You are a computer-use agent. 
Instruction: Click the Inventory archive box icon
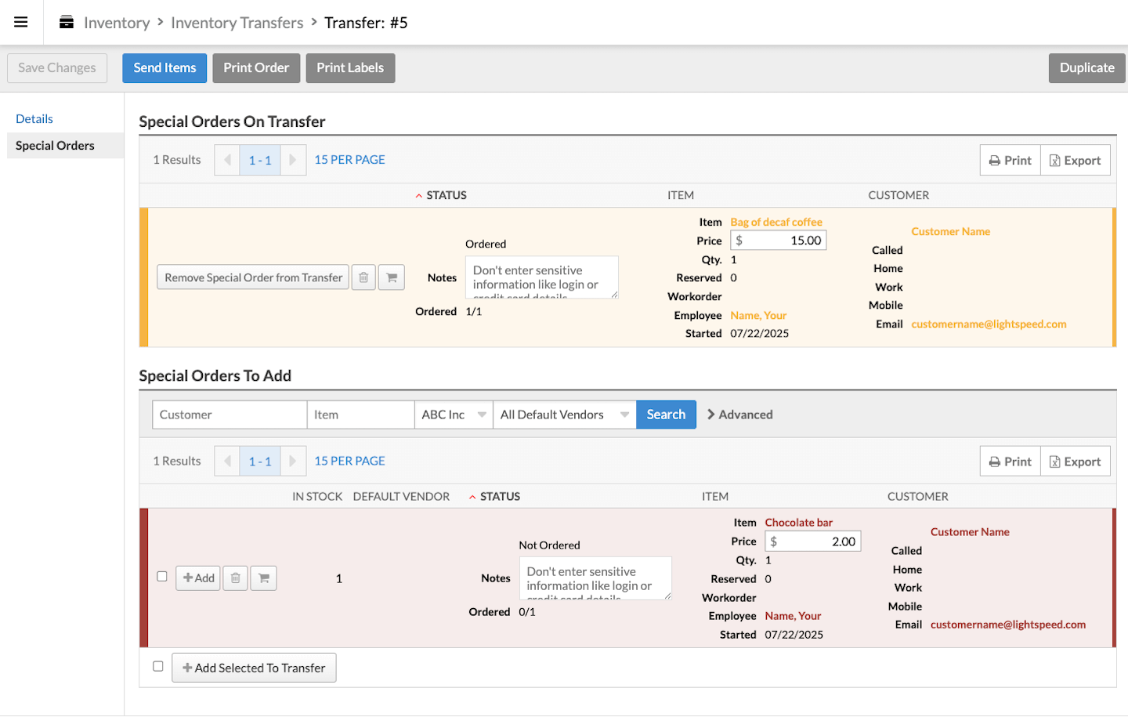(x=67, y=22)
